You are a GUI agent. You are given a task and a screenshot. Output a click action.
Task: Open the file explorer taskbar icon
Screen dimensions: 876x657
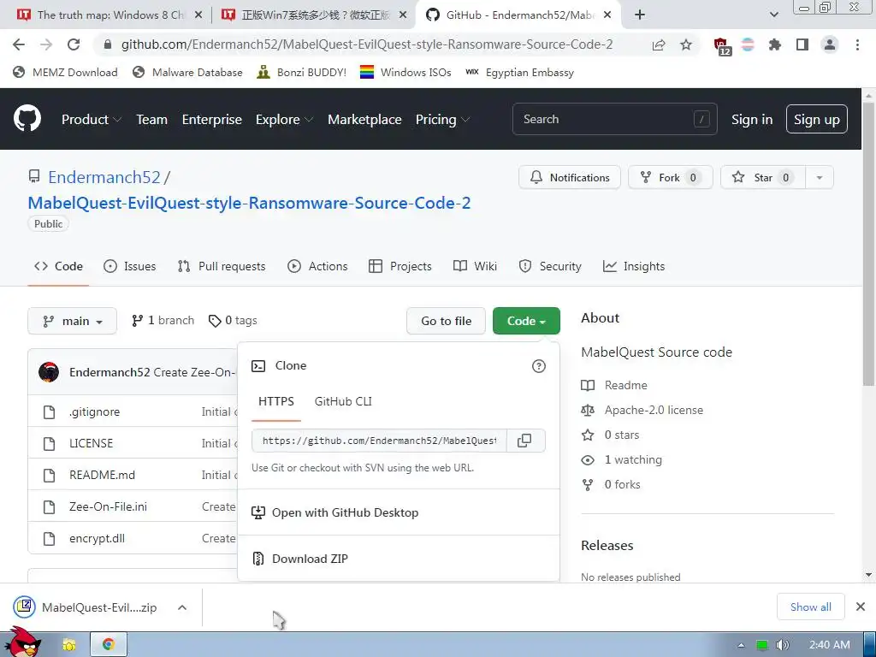69,645
